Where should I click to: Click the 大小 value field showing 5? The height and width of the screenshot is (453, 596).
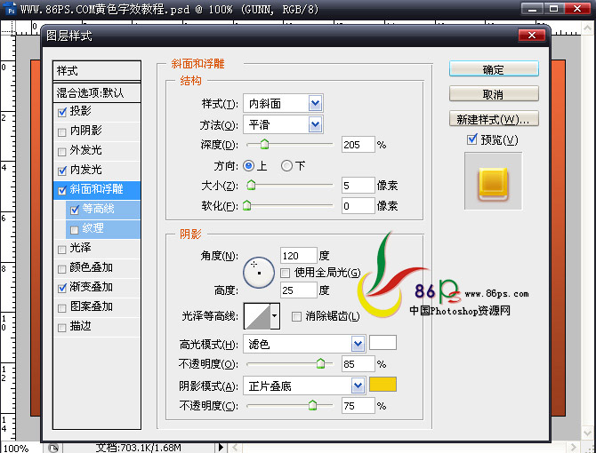click(358, 186)
